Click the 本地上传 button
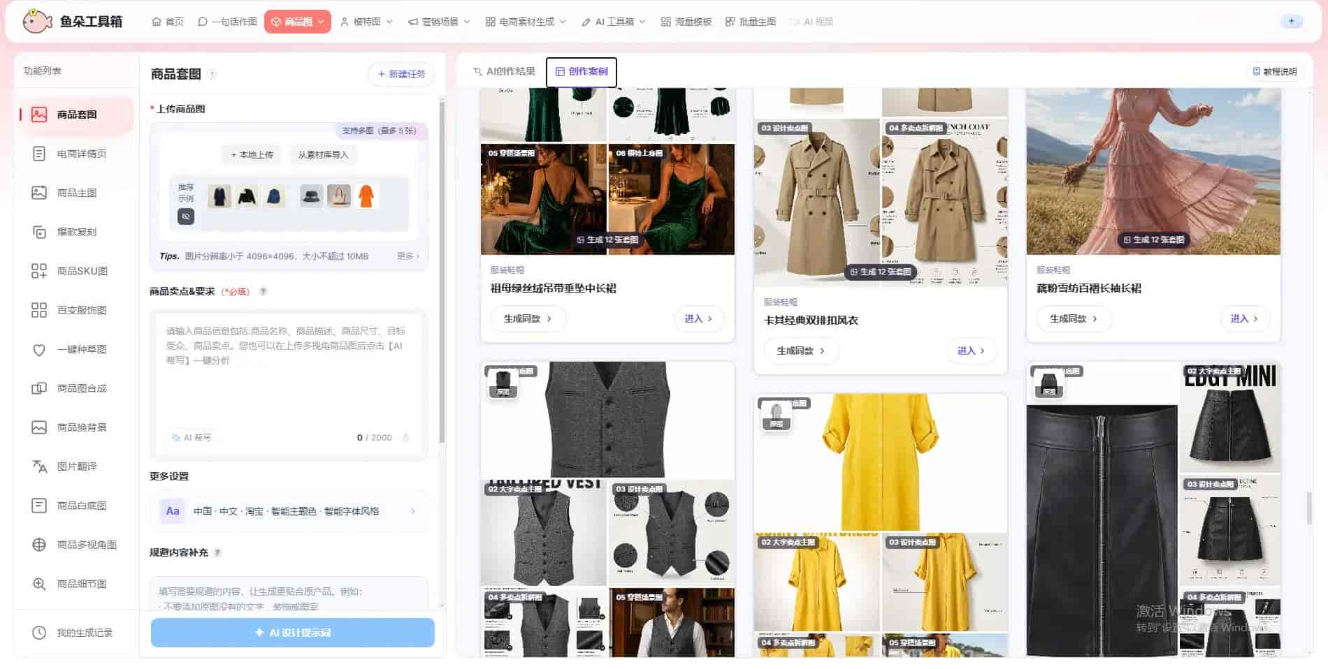 pyautogui.click(x=252, y=154)
